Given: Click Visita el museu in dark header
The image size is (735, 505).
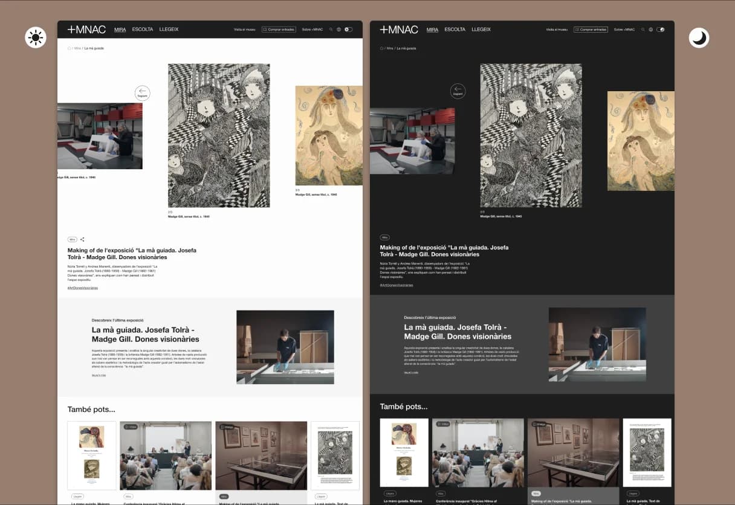Looking at the screenshot, I should pos(557,30).
